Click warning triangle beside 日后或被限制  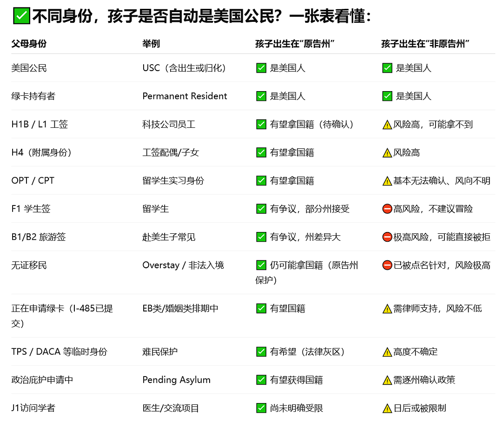click(387, 408)
